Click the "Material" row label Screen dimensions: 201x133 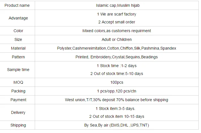[18, 48]
